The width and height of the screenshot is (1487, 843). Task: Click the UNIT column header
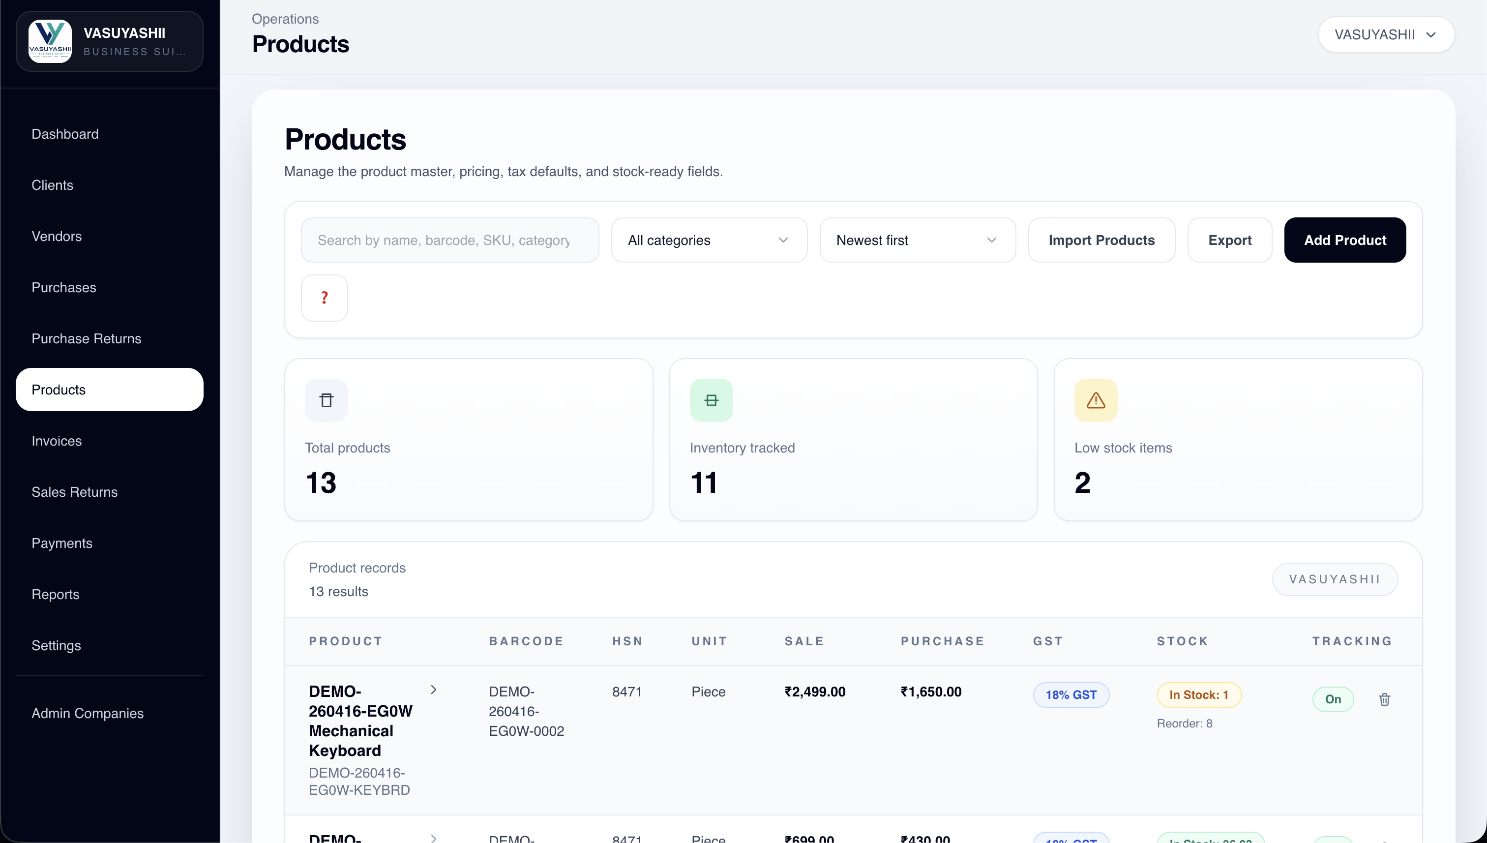[x=709, y=641]
